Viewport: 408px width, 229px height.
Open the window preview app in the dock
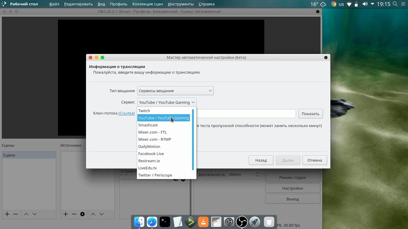pos(216,222)
